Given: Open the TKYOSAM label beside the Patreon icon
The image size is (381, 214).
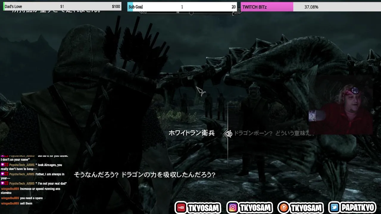Looking at the screenshot, I should tap(307, 208).
